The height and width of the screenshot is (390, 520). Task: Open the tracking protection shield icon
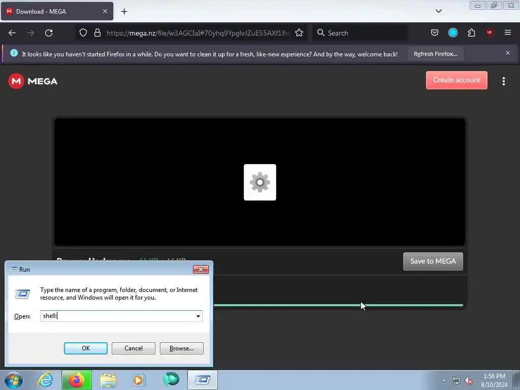click(x=83, y=32)
